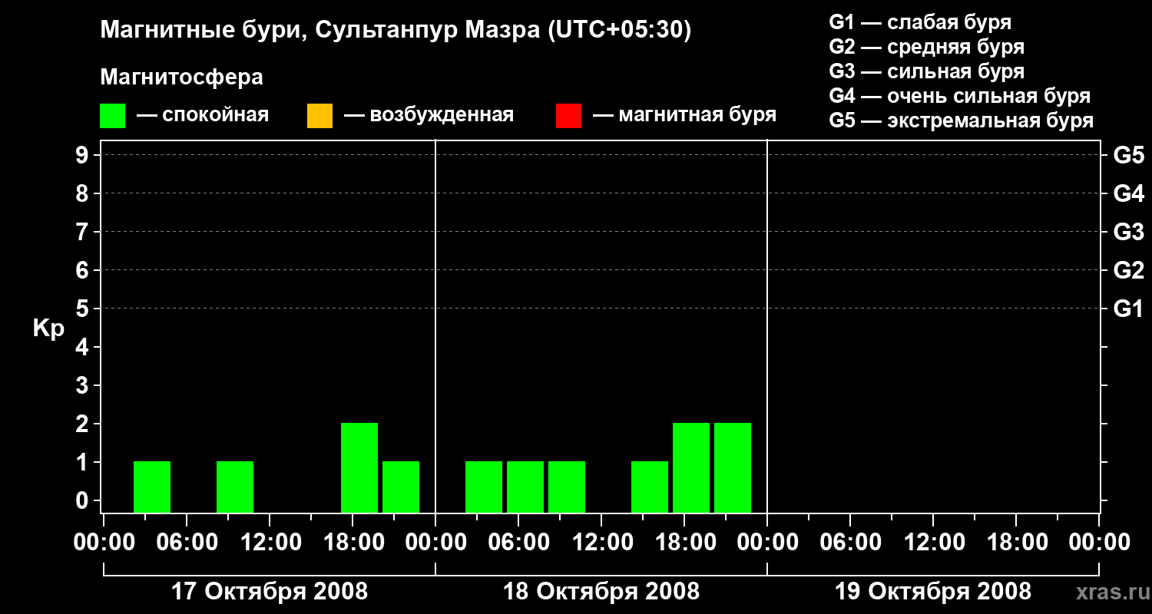Click the G3 label on right axis

click(x=1129, y=232)
